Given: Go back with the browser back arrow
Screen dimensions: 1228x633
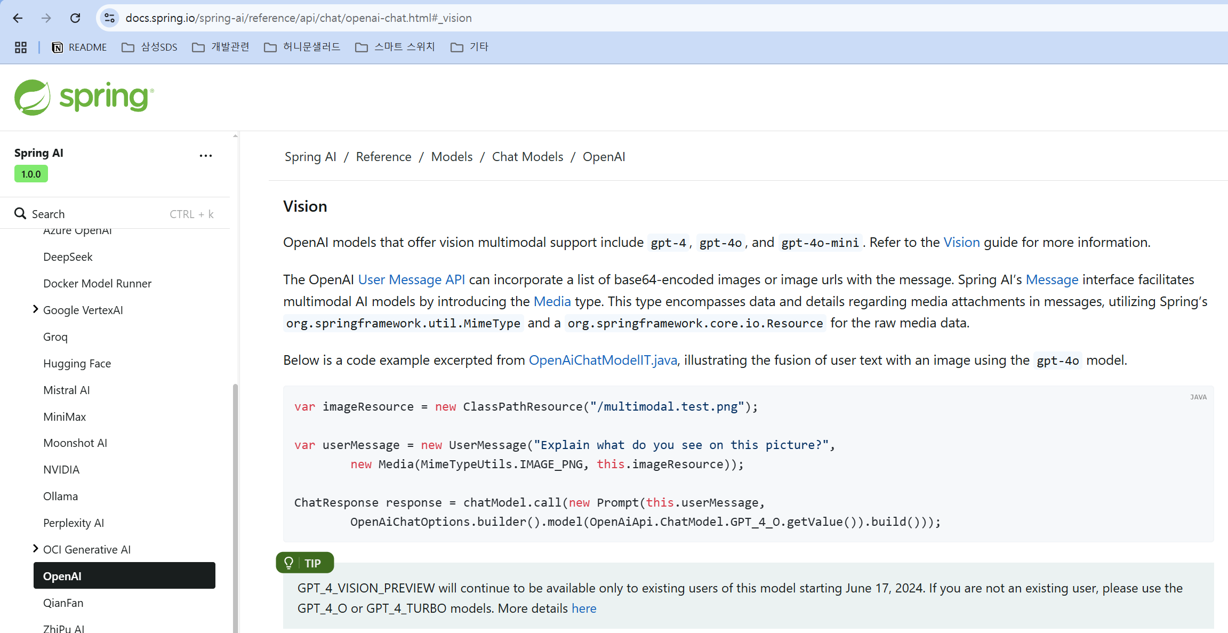Looking at the screenshot, I should [x=18, y=18].
